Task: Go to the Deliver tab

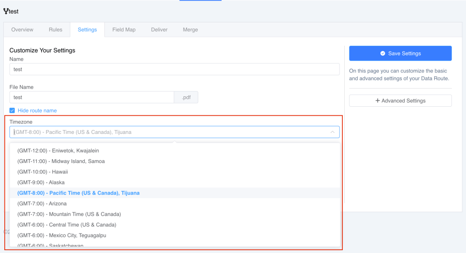Action: [x=159, y=30]
